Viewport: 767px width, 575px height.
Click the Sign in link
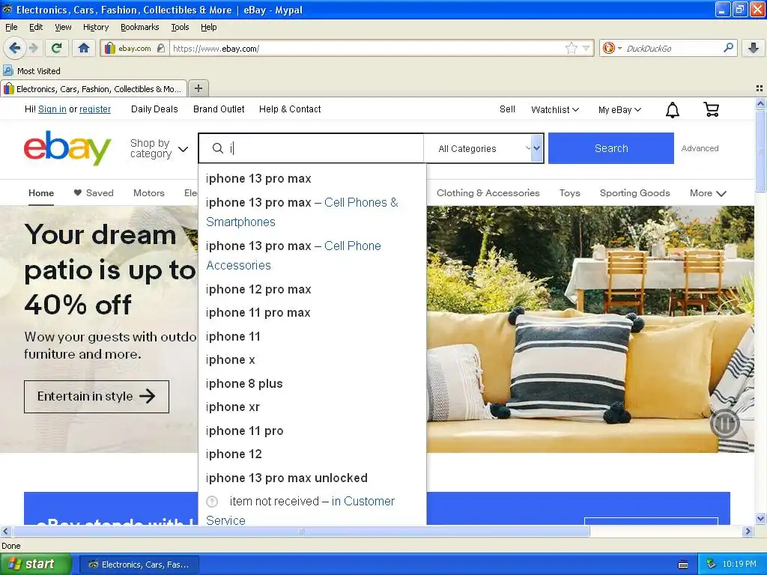[x=52, y=109]
